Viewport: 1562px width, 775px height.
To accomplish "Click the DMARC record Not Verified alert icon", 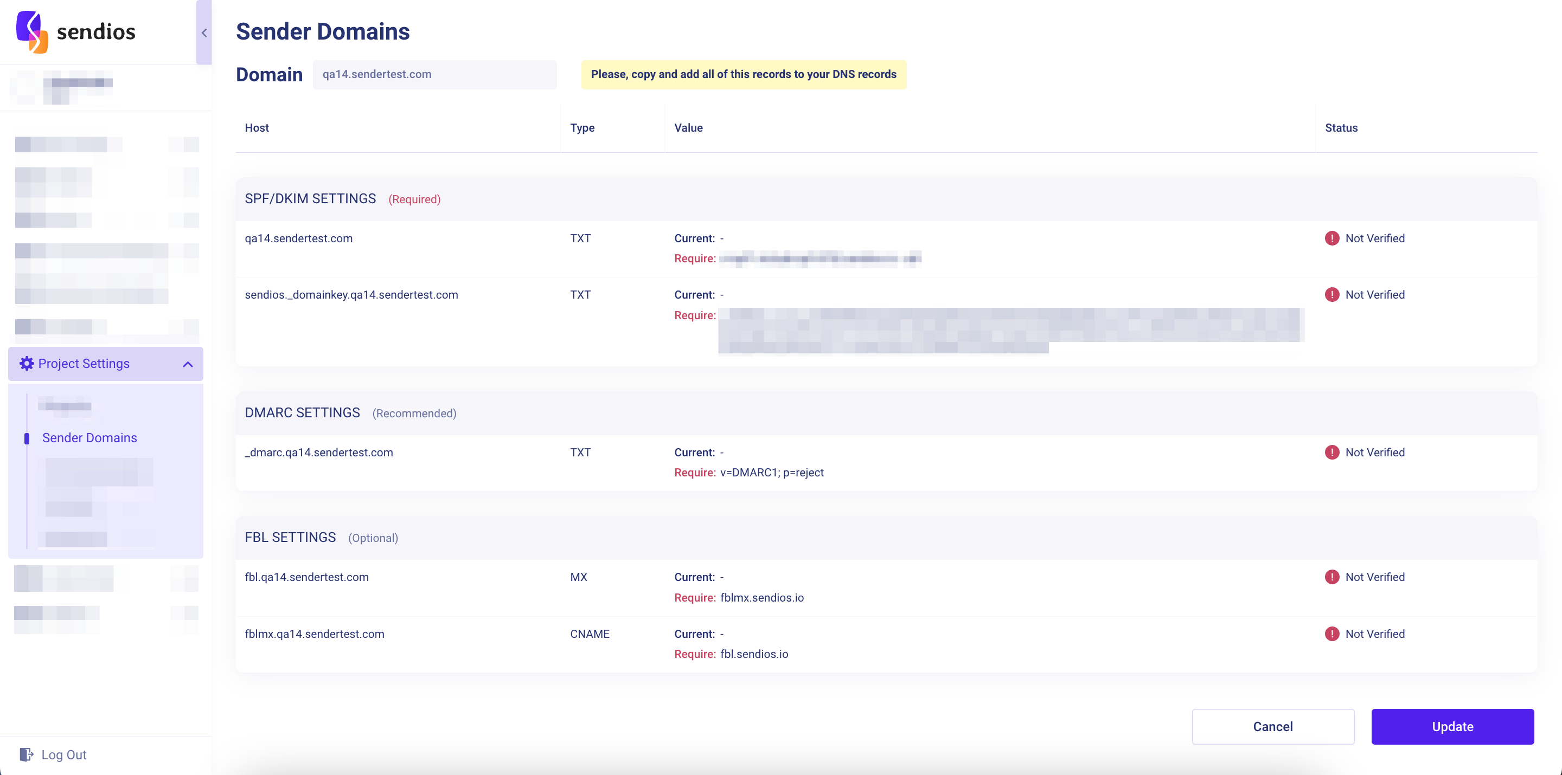I will pyautogui.click(x=1331, y=452).
